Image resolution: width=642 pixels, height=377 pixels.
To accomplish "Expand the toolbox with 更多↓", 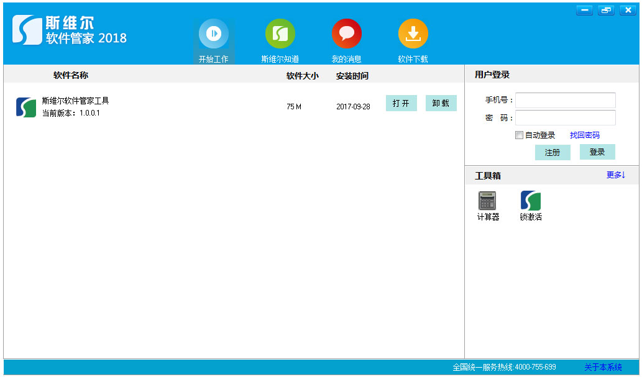I will click(616, 175).
